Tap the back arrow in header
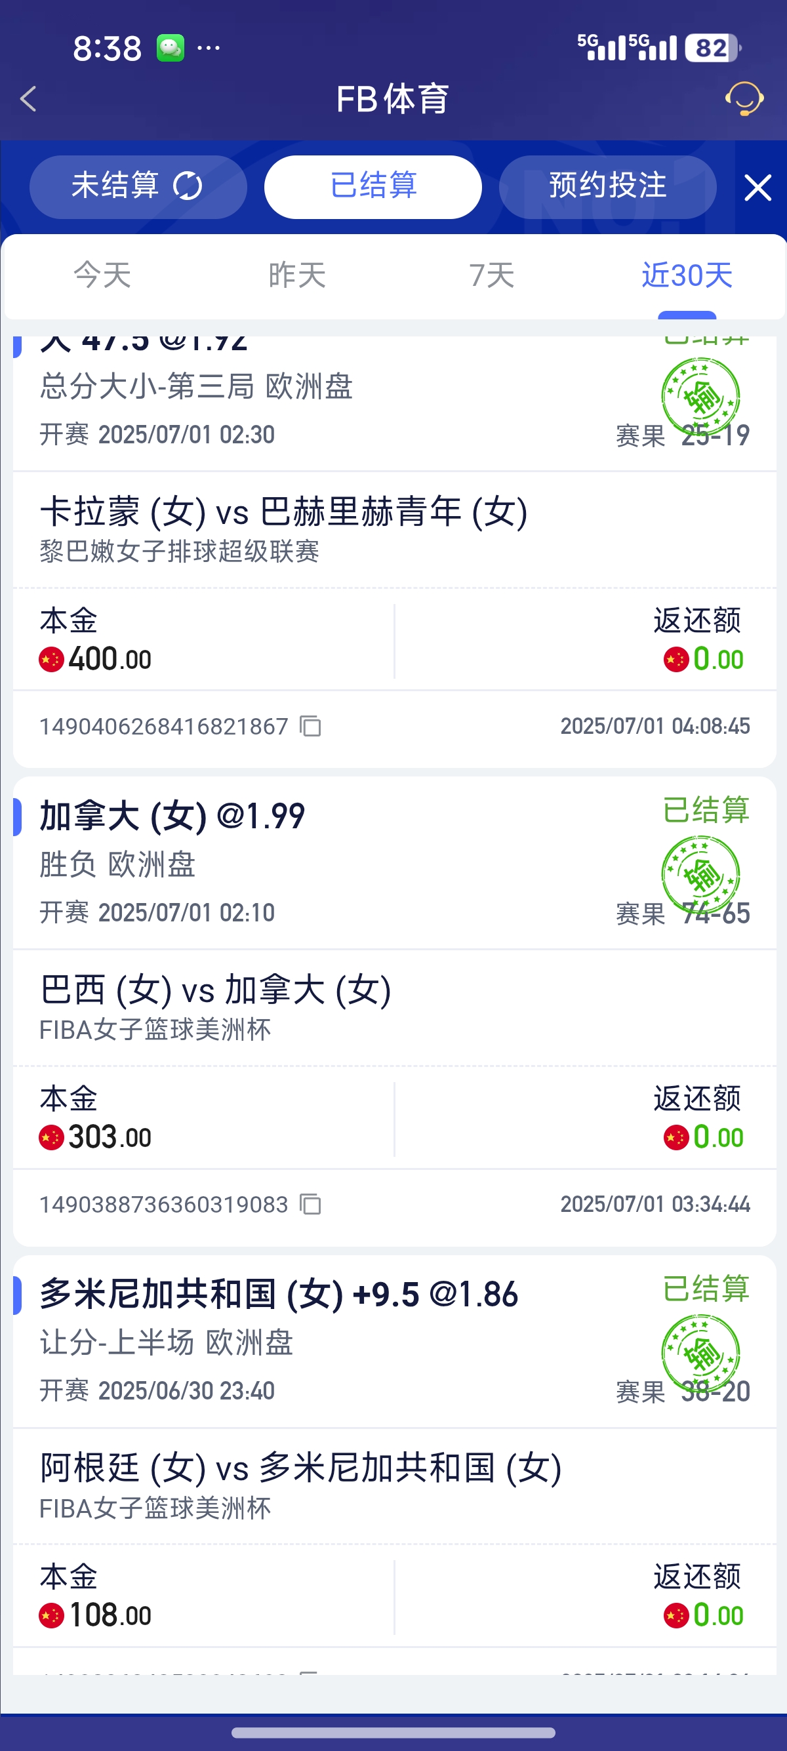The width and height of the screenshot is (787, 1751). pos(29,99)
